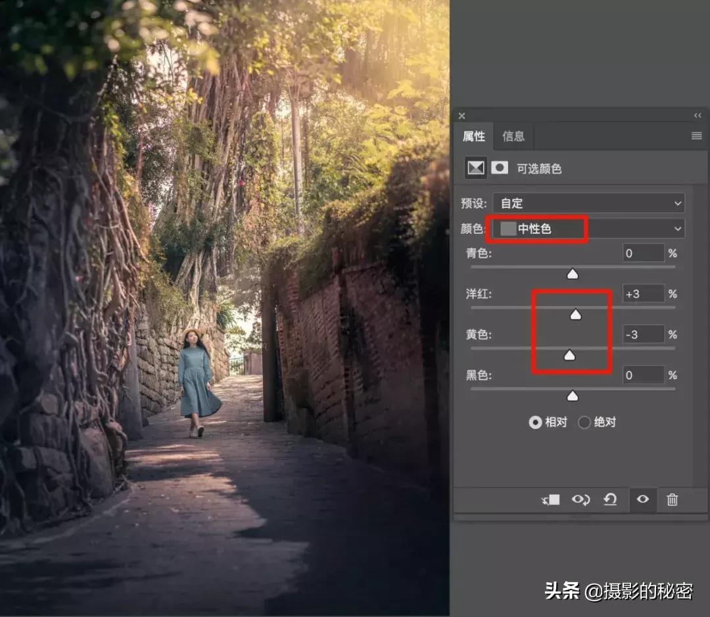Open the 预设 (Preset) dropdown showing 自定

[x=588, y=202]
